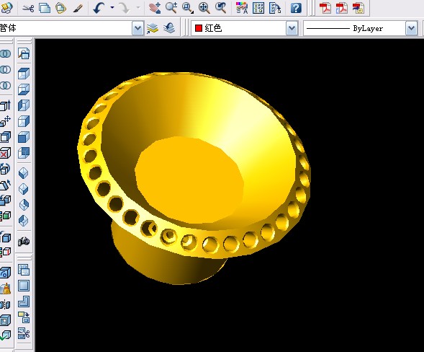This screenshot has height=352, width=424.
Task: Open the Undo history dropdown arrow
Action: pyautogui.click(x=112, y=8)
